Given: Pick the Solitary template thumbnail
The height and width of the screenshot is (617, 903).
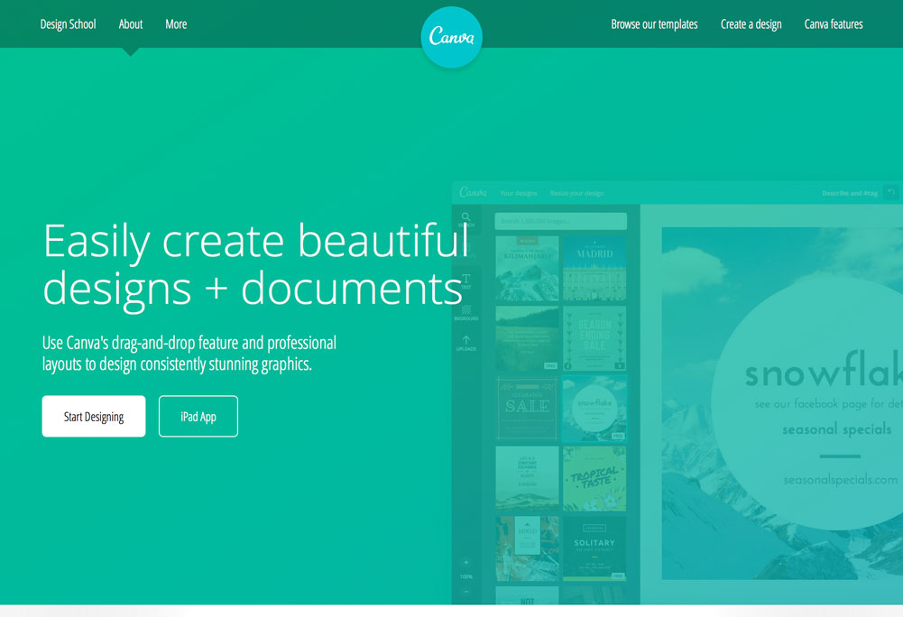Looking at the screenshot, I should click(x=594, y=548).
